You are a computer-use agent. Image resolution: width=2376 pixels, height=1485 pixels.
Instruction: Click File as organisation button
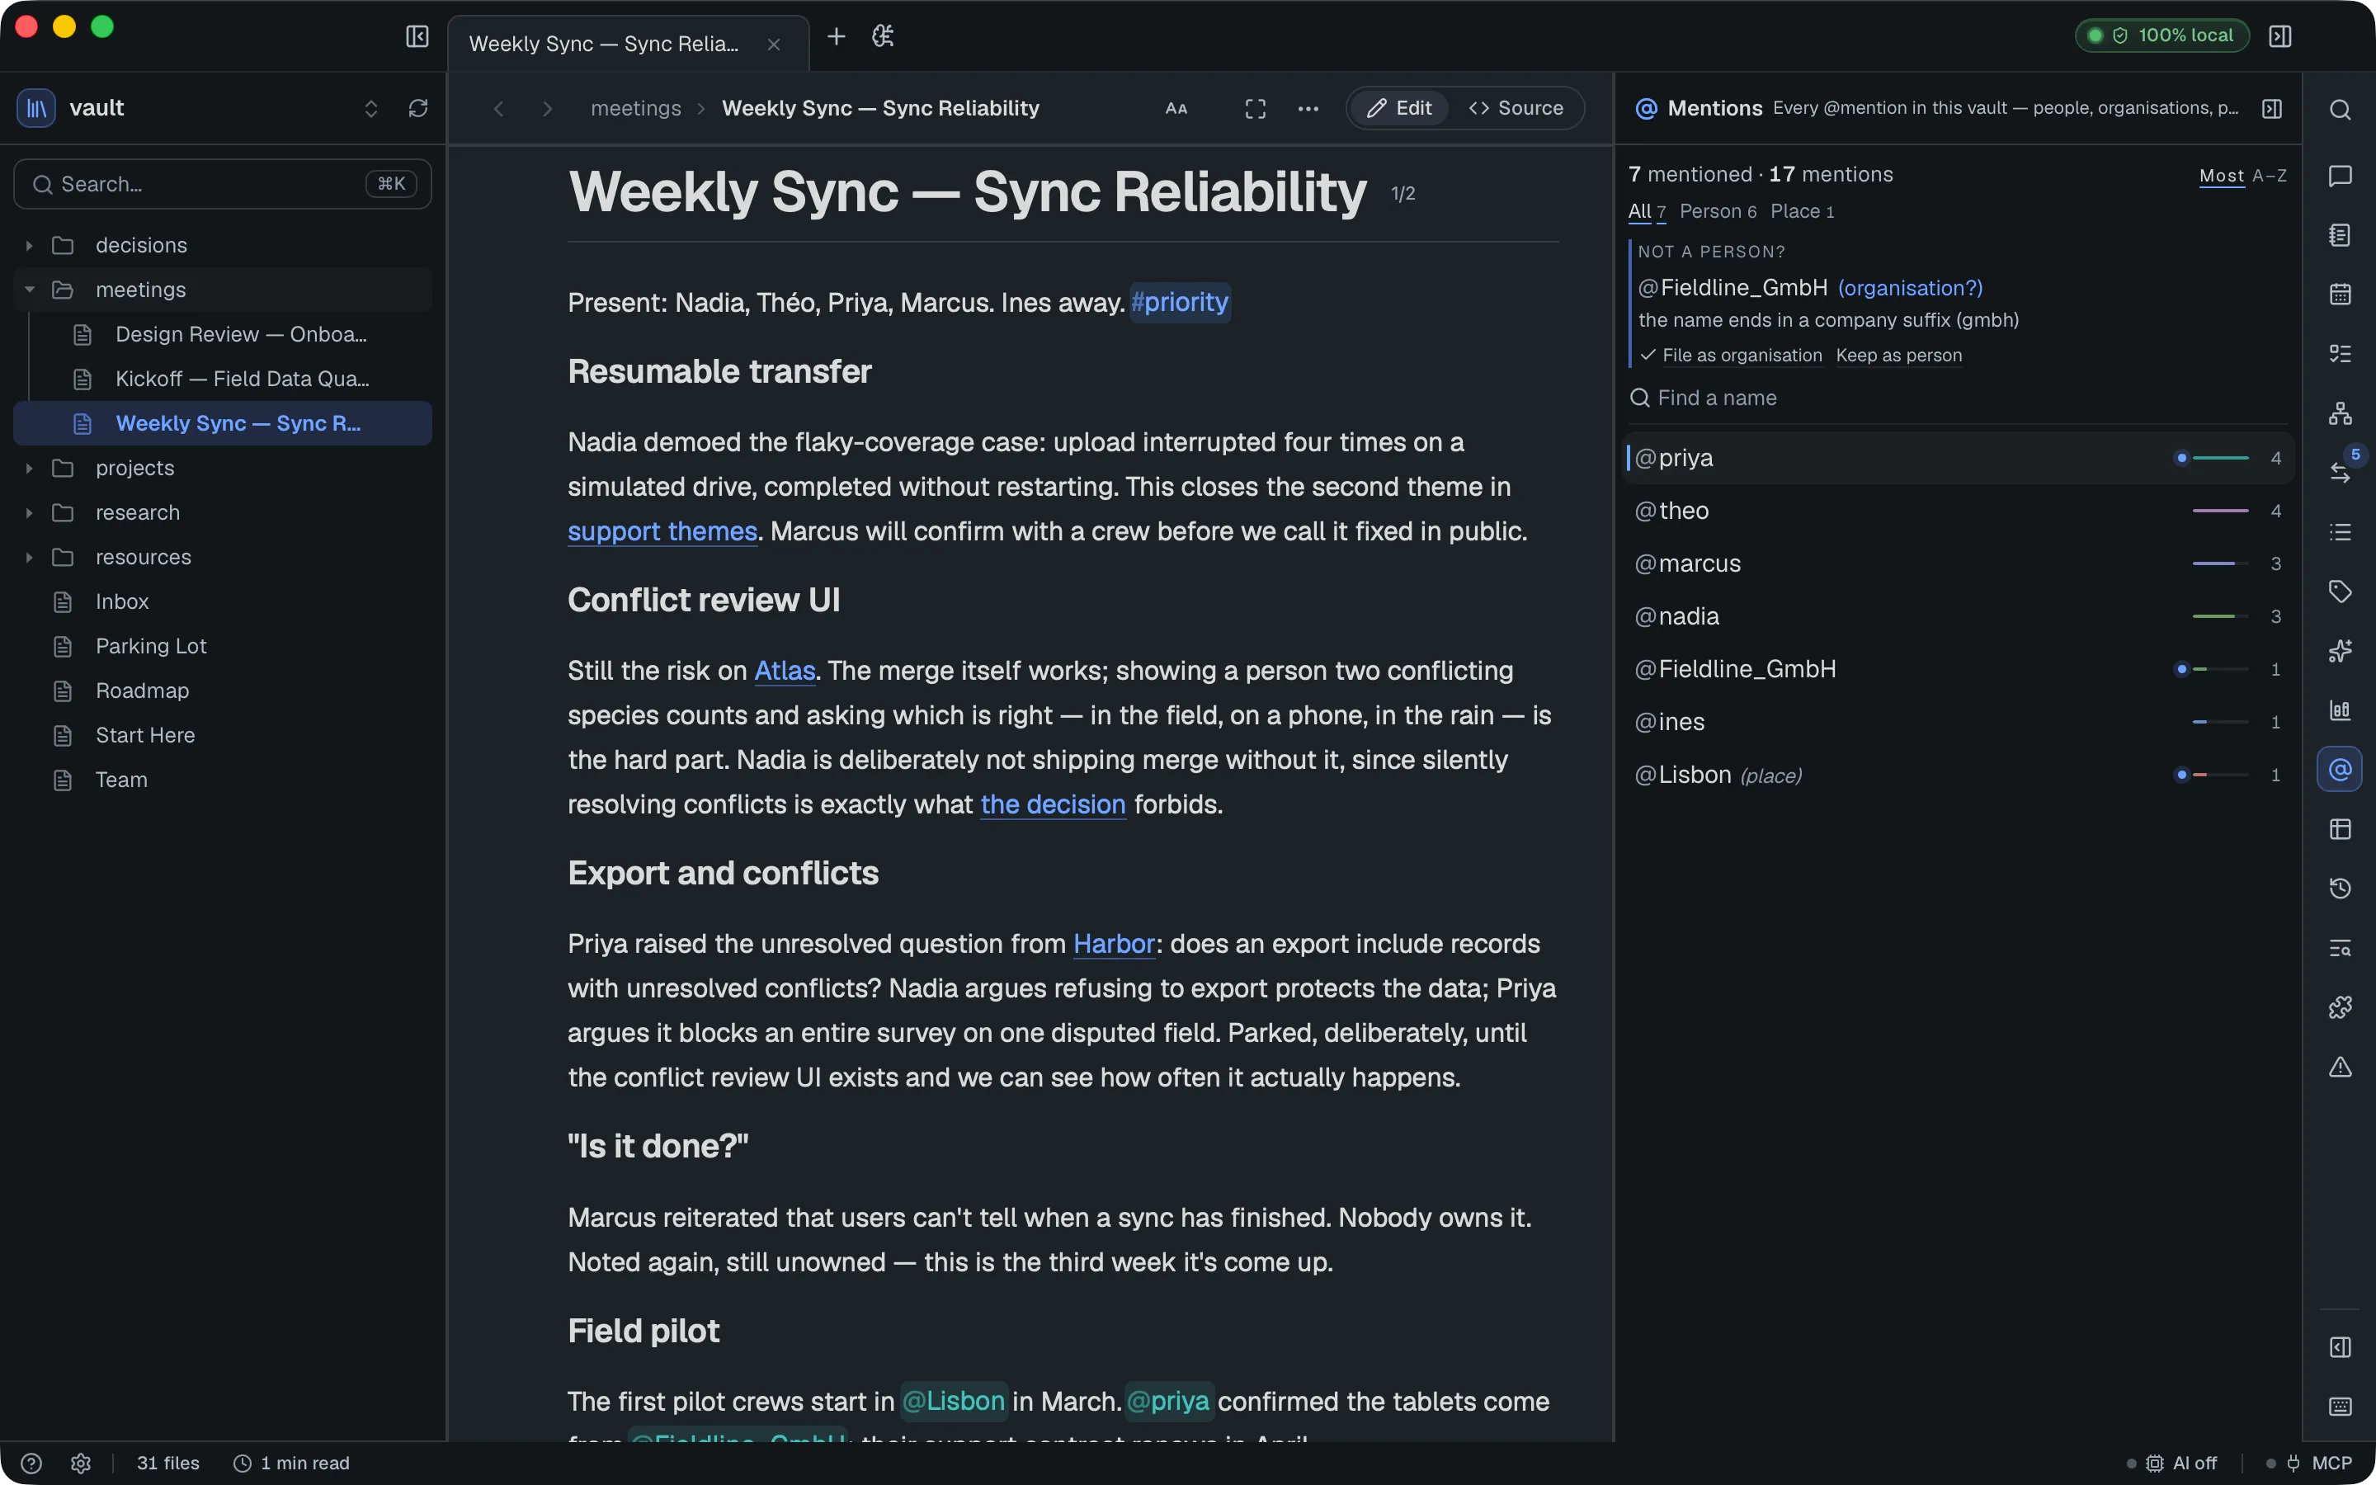(x=1731, y=356)
